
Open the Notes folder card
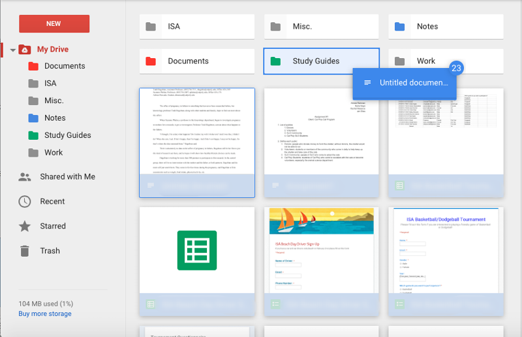point(446,27)
